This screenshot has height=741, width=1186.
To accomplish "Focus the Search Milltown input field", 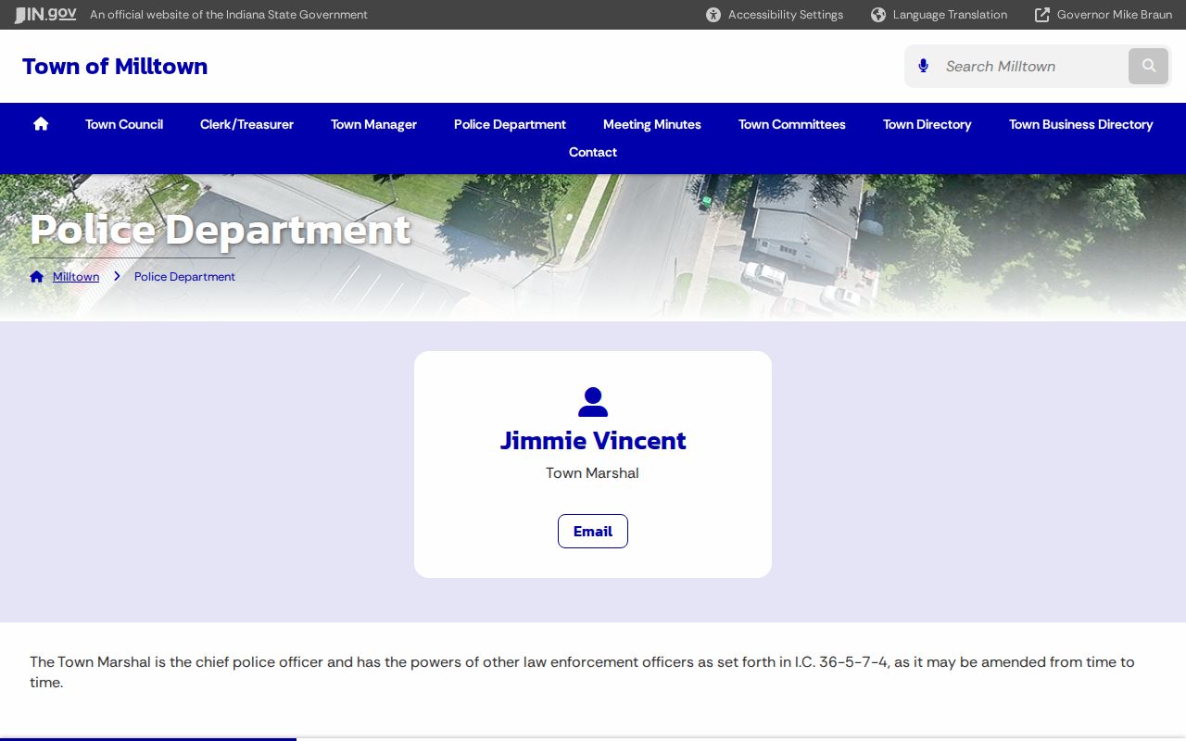I will coord(1030,66).
